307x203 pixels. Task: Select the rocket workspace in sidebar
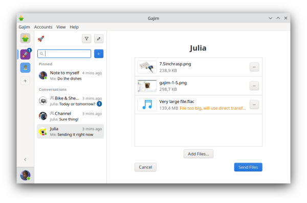[x=25, y=54]
